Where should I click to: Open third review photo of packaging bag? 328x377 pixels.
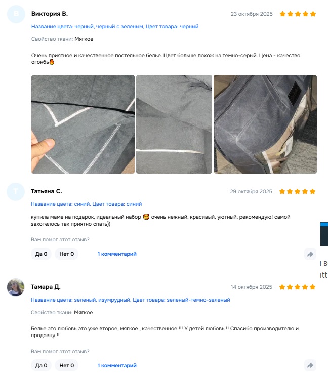(x=265, y=124)
